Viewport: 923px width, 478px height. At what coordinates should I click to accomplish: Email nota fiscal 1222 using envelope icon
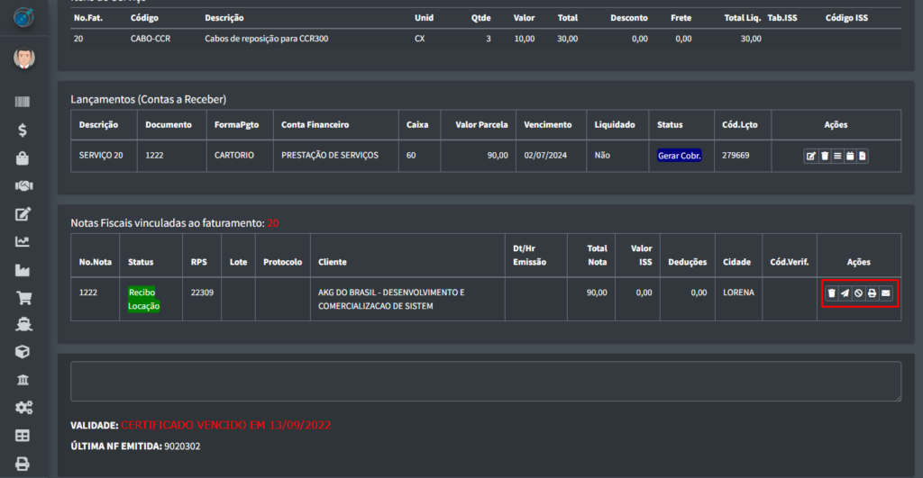[886, 293]
